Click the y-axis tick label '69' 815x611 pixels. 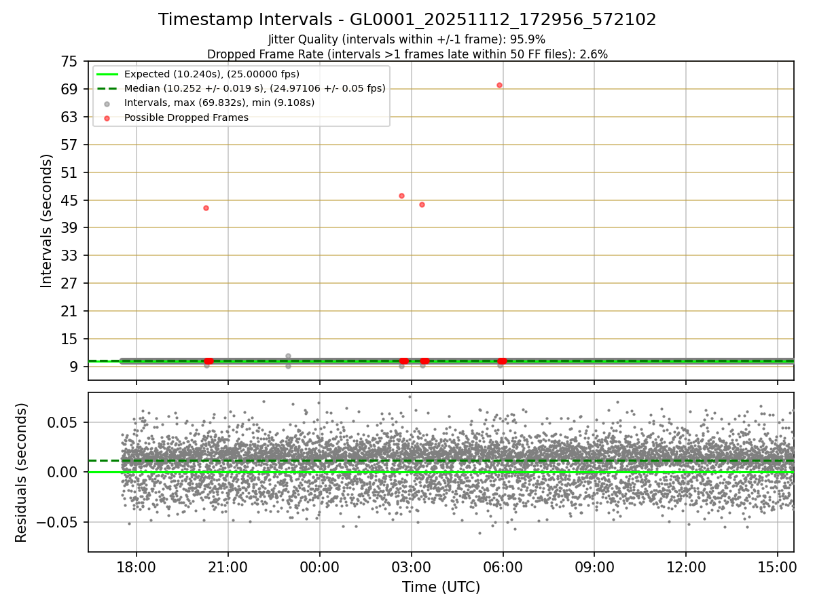(70, 90)
